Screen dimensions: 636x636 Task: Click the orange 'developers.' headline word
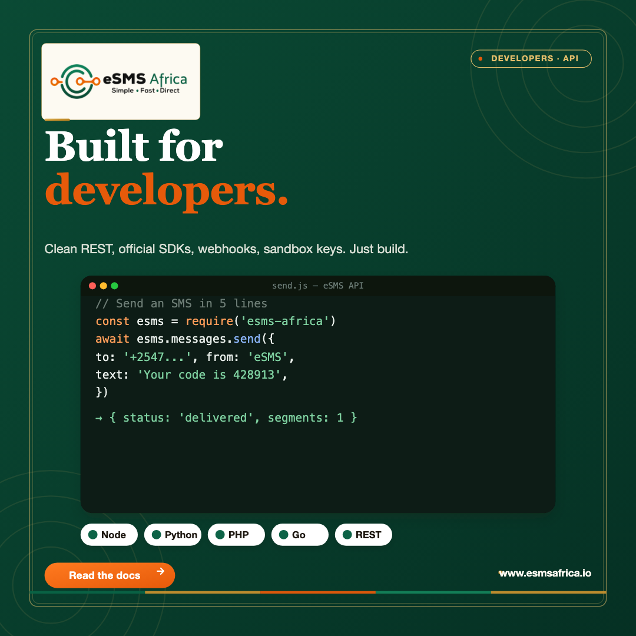(167, 192)
